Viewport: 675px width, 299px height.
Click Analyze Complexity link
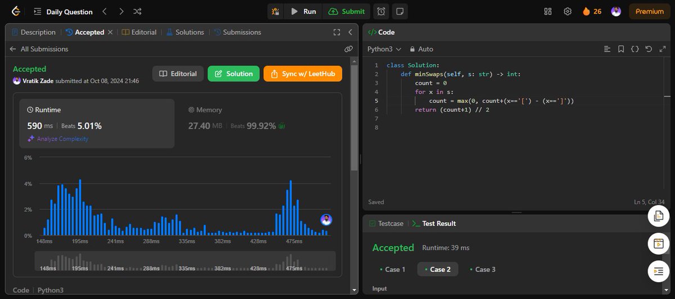click(x=57, y=139)
